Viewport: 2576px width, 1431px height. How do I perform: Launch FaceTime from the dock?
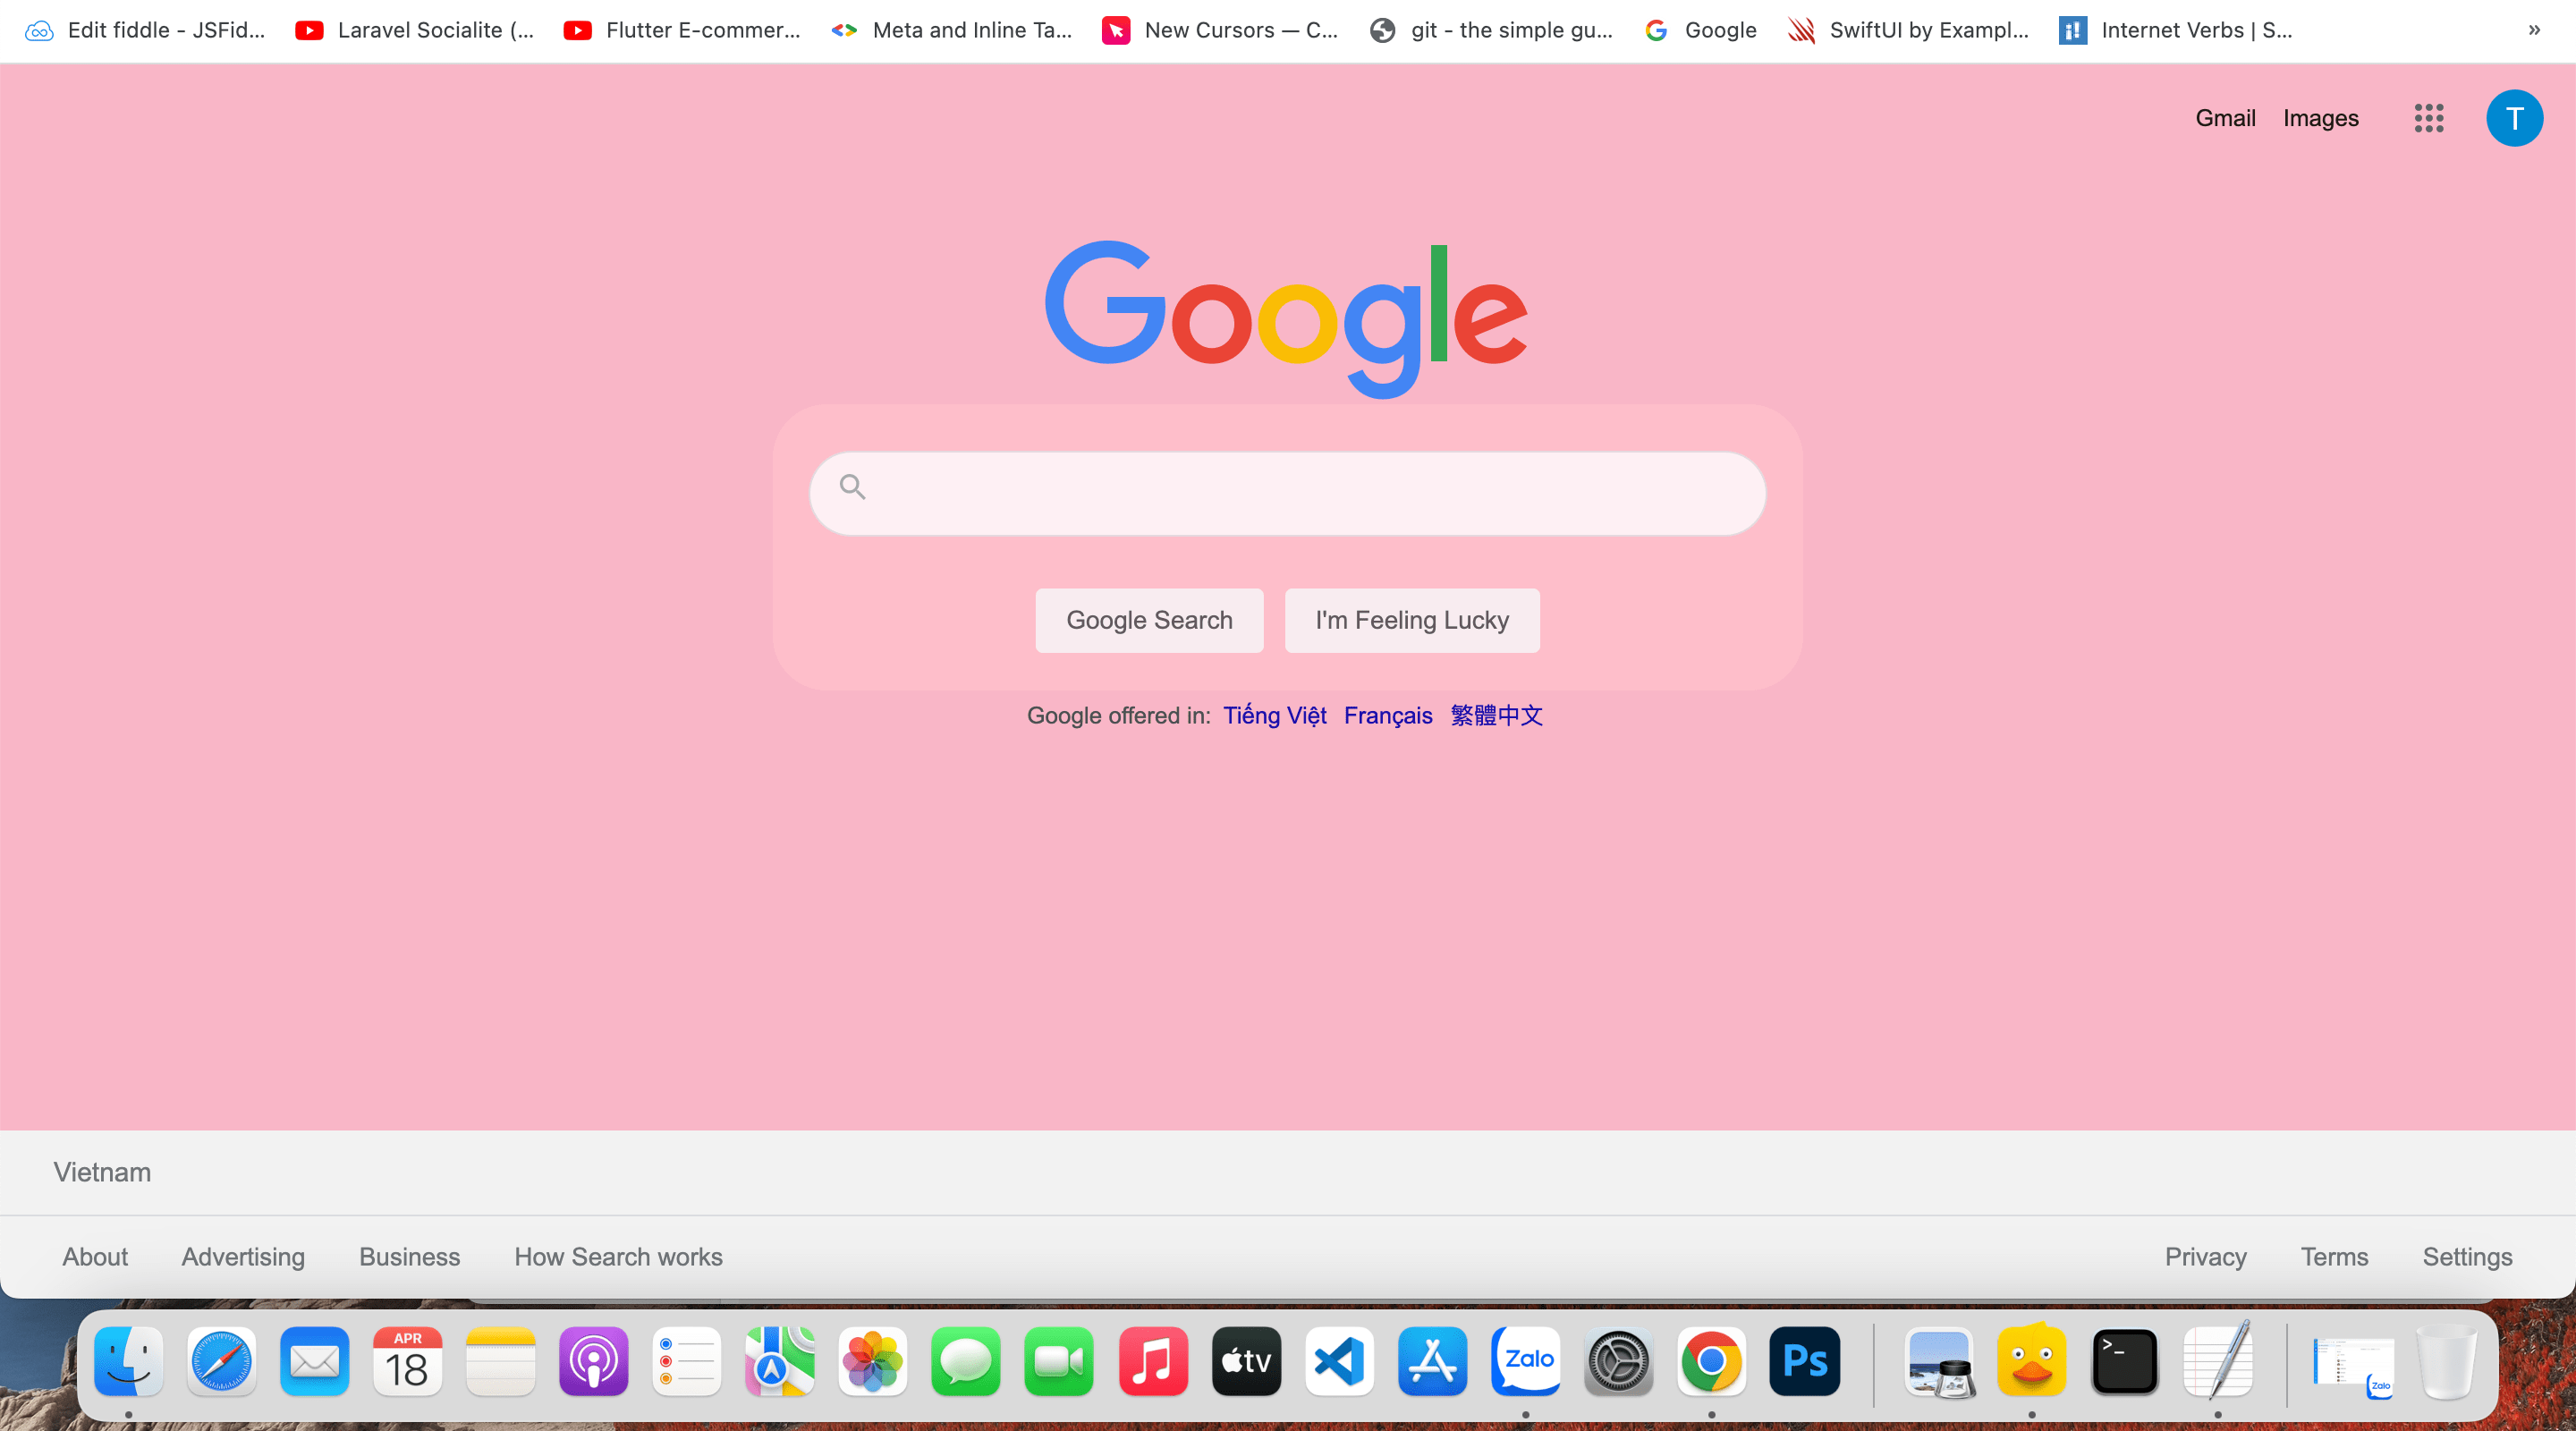pyautogui.click(x=1058, y=1362)
